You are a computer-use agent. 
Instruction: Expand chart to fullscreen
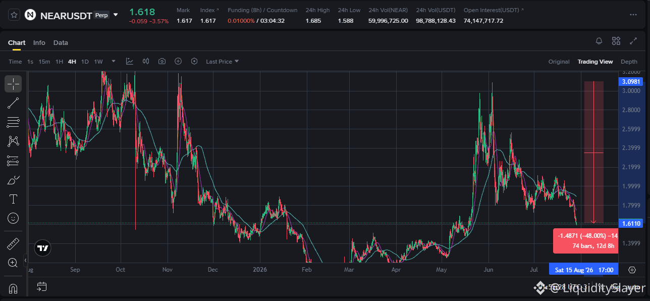tap(633, 41)
